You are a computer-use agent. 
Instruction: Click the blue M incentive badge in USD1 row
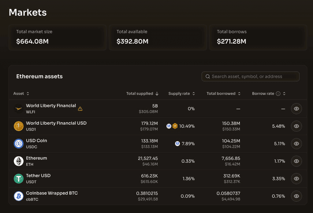tap(169, 126)
